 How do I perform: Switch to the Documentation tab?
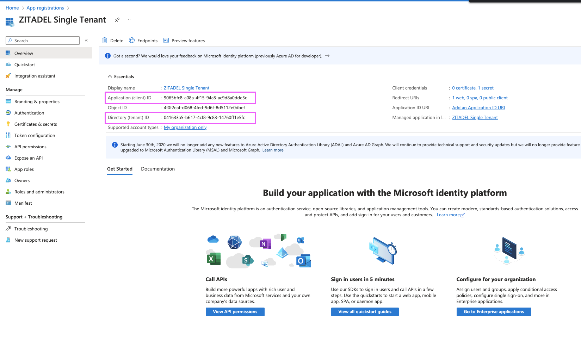click(157, 169)
